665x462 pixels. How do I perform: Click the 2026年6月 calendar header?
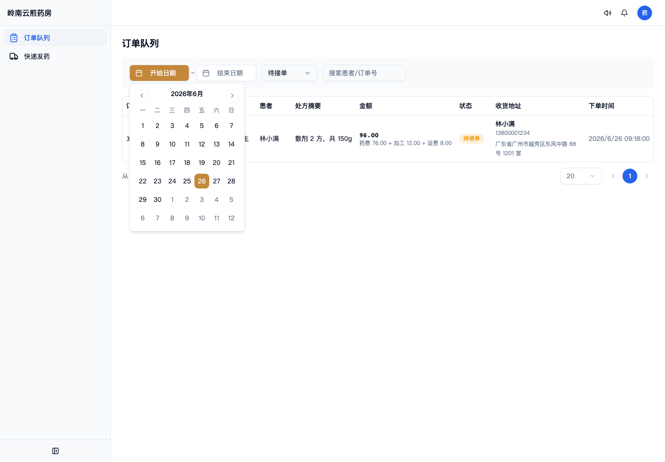click(187, 94)
